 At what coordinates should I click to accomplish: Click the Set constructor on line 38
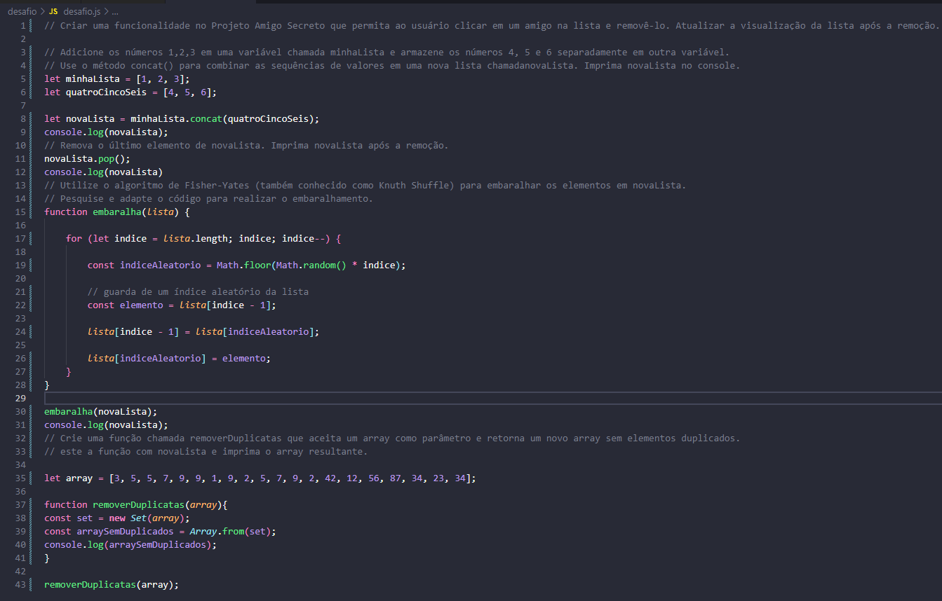pos(138,518)
